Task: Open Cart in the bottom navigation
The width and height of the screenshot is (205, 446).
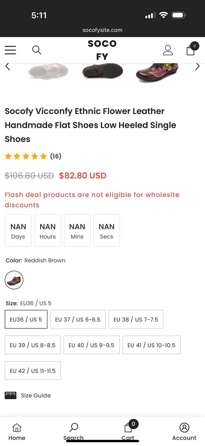Action: click(128, 431)
